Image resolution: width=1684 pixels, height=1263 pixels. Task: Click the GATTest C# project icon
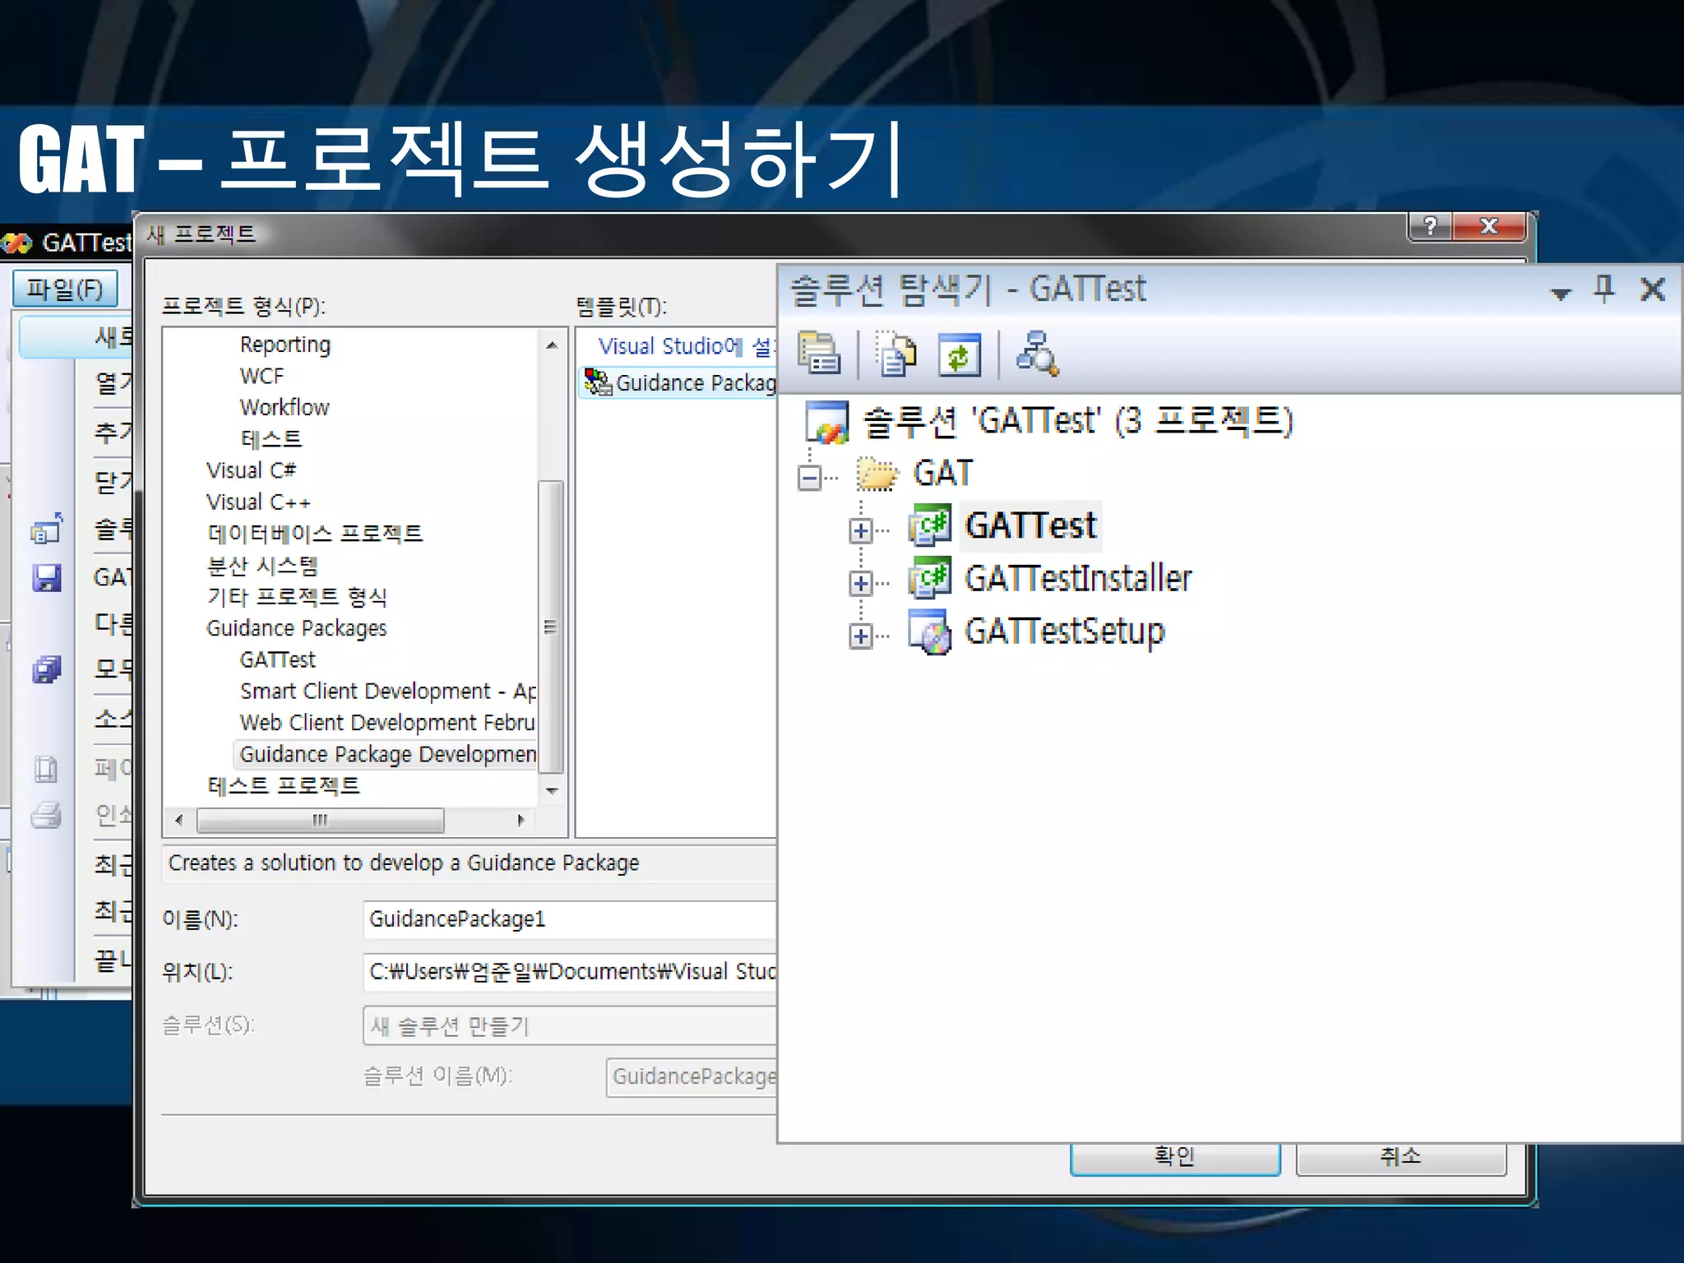click(929, 525)
